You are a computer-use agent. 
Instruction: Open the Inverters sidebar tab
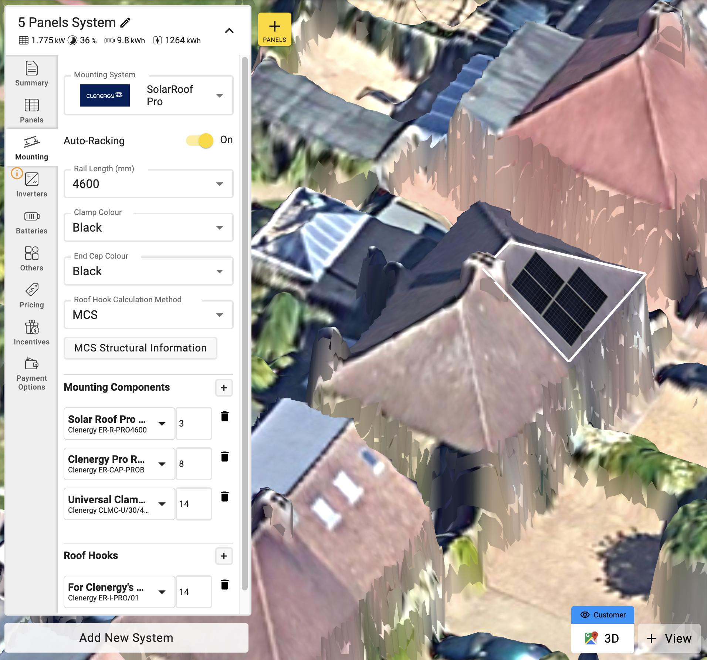coord(32,185)
